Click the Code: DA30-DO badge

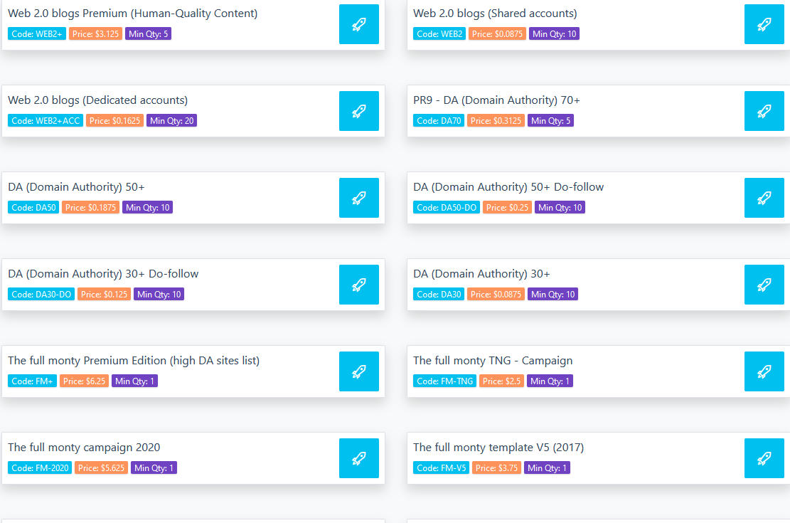41,294
